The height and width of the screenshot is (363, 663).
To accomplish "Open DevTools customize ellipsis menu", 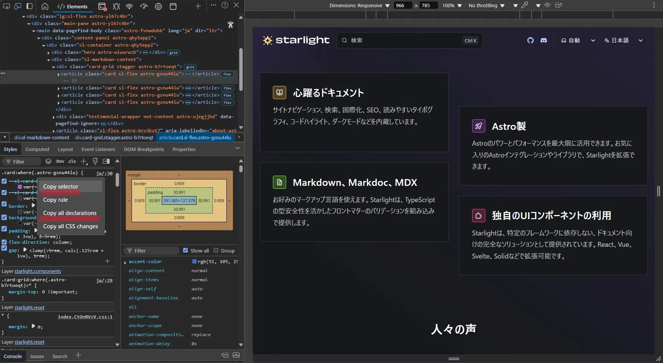I will click(x=214, y=5).
